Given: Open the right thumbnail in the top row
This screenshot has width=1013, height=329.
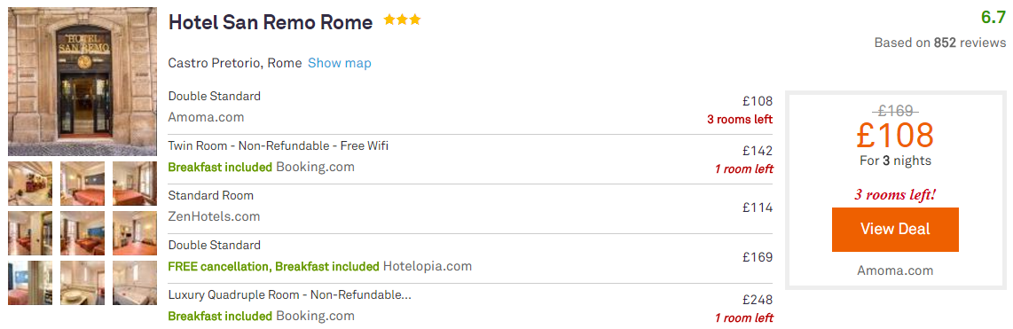Looking at the screenshot, I should 134,184.
